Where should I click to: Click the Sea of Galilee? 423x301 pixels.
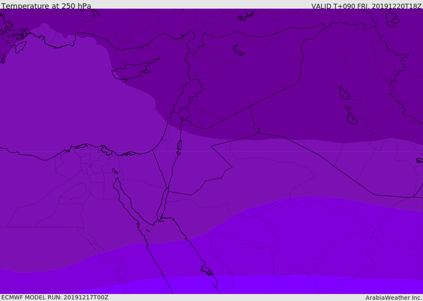point(182,119)
